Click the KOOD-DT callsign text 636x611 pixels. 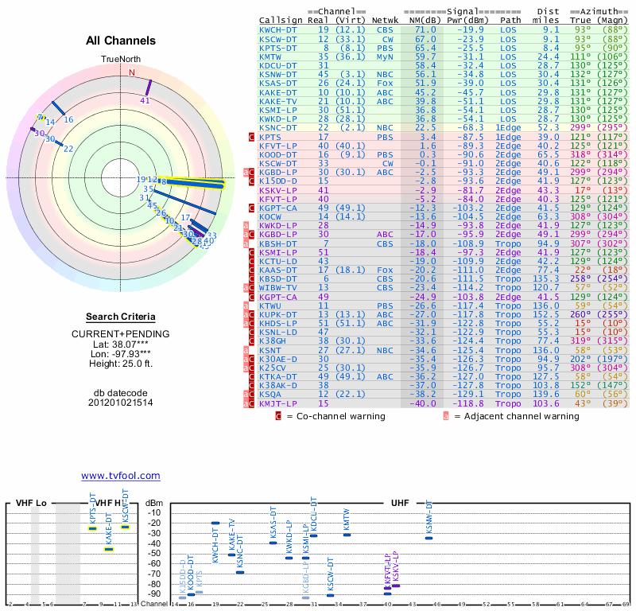click(x=277, y=154)
